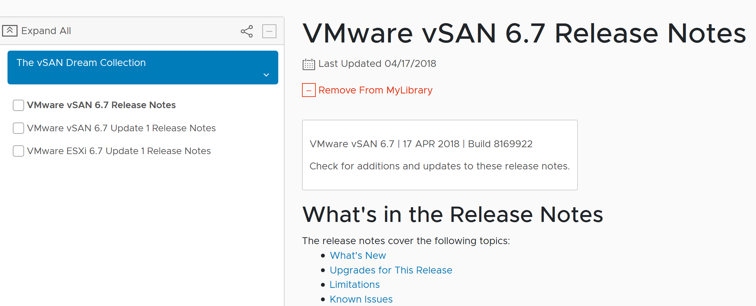Click Remove From MyLibrary link
Screen dimensions: 756x306
[x=375, y=90]
